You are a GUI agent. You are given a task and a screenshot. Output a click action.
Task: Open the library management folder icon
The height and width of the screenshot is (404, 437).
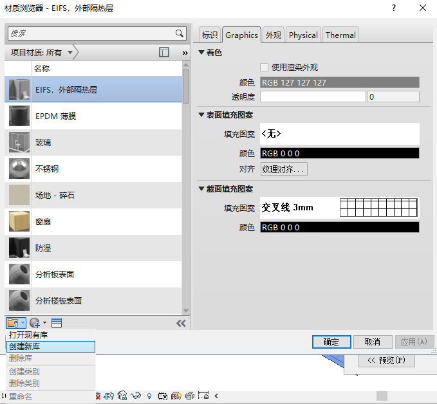(13, 323)
